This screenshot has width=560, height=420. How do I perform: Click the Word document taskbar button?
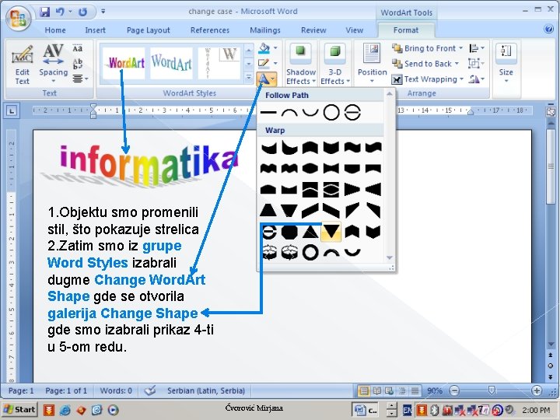[366, 411]
